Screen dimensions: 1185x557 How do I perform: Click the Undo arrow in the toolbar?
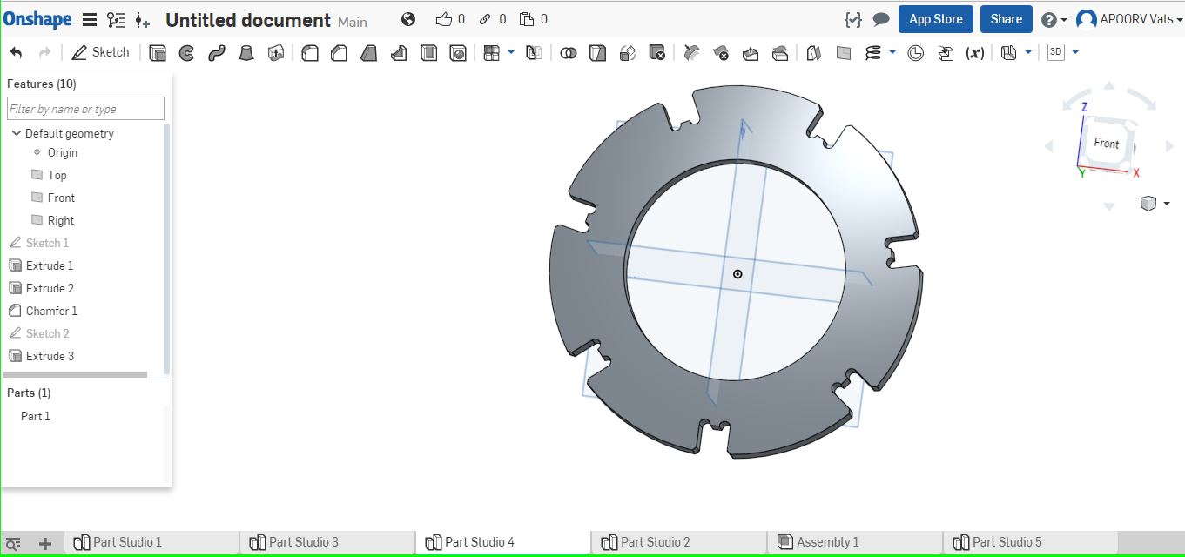(x=16, y=53)
